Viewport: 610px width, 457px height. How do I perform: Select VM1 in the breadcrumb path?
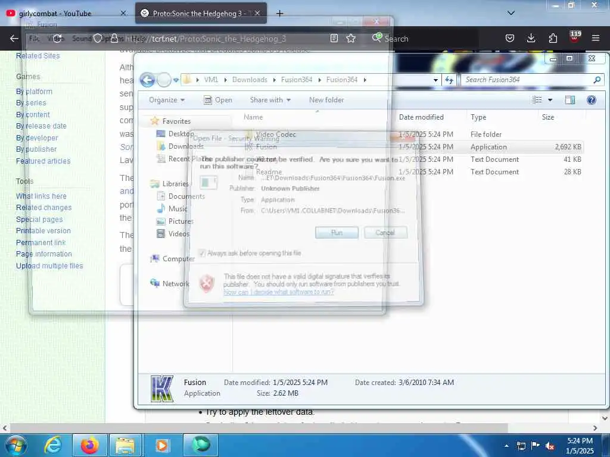point(211,80)
